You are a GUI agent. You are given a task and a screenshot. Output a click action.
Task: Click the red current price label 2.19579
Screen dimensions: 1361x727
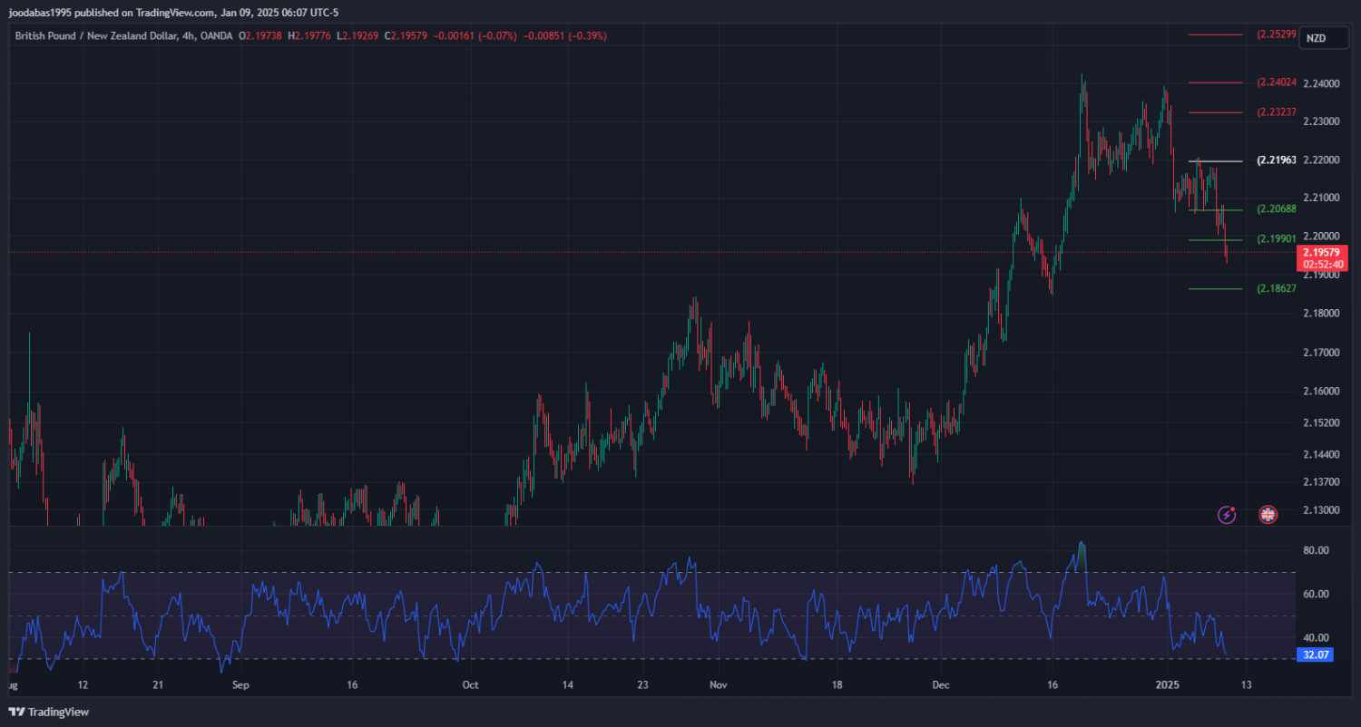pos(1320,252)
